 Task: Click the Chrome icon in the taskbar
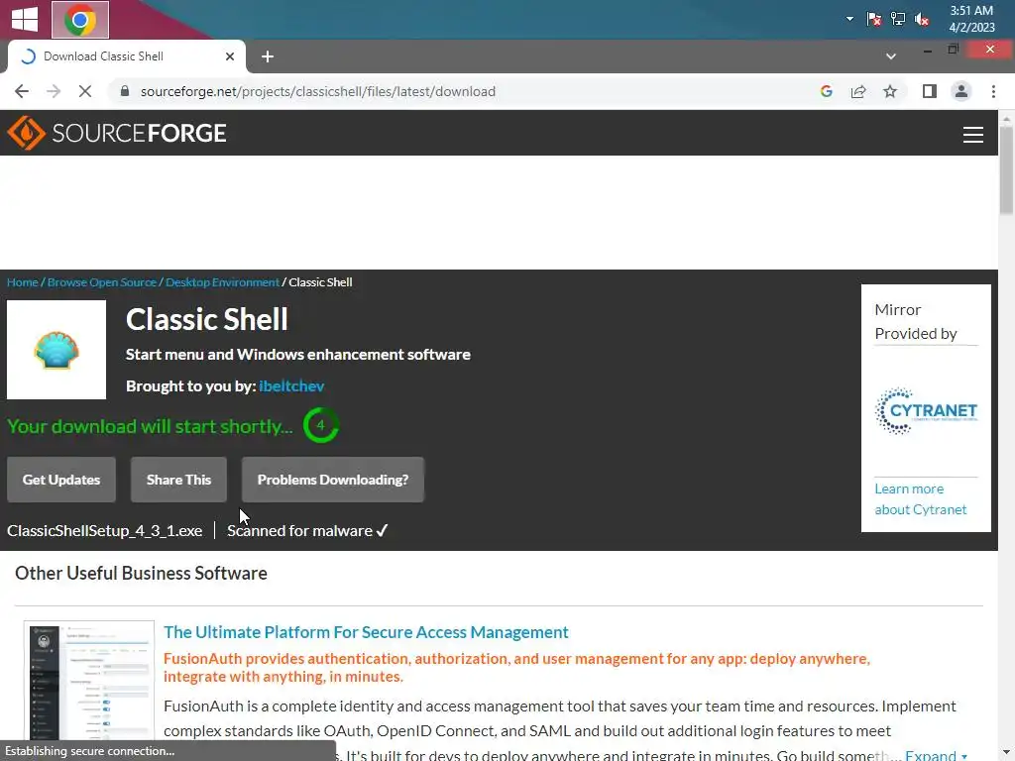(x=80, y=20)
